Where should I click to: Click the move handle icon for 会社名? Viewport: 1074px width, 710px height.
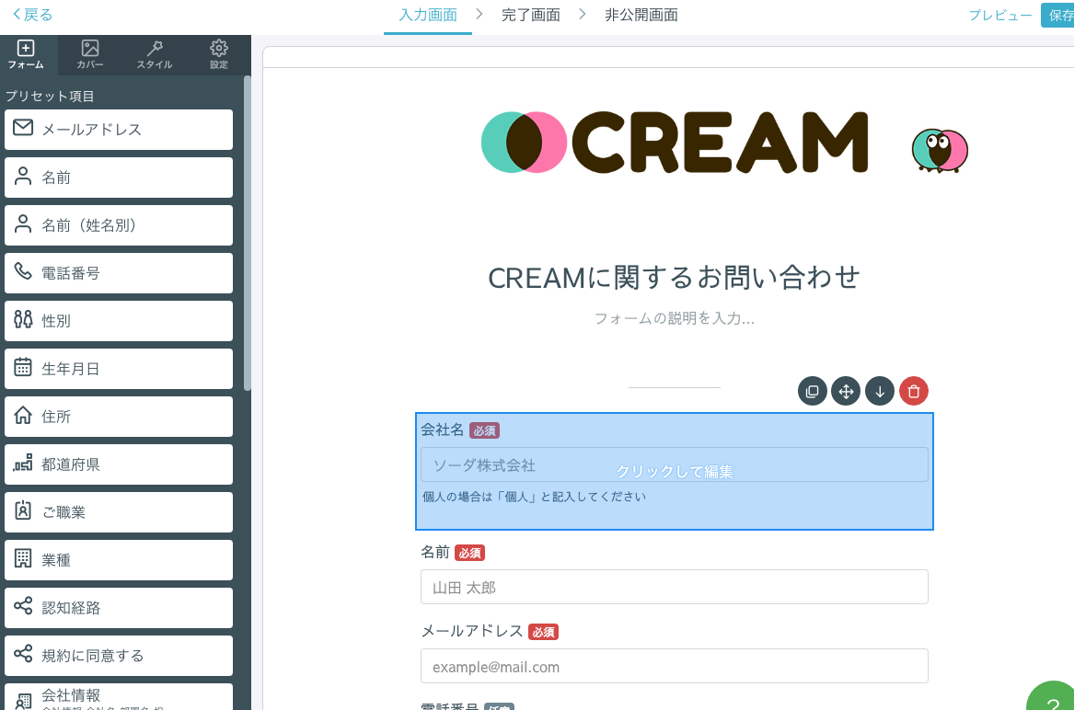coord(846,392)
